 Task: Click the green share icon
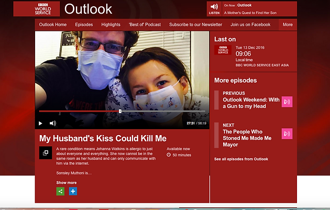(60, 191)
